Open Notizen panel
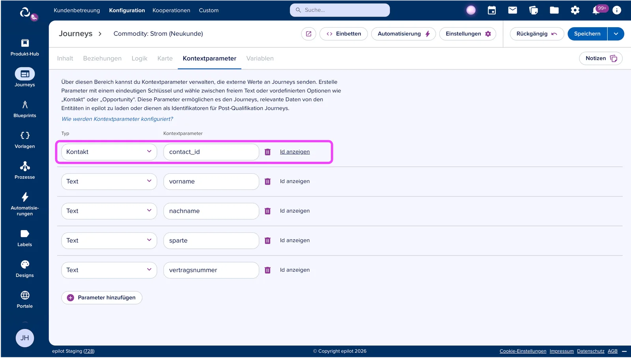This screenshot has width=631, height=358. coord(601,58)
